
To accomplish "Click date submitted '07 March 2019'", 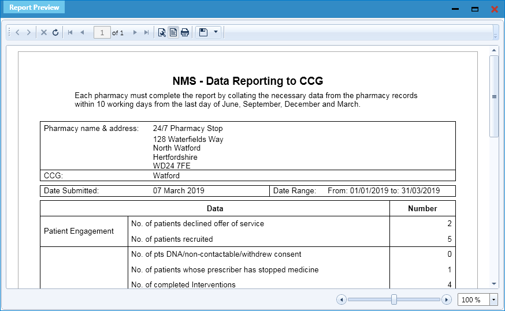I will tap(179, 191).
